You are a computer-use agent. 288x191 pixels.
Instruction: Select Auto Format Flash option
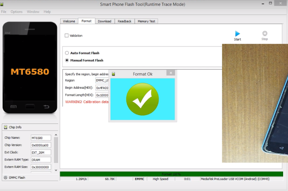(x=67, y=53)
